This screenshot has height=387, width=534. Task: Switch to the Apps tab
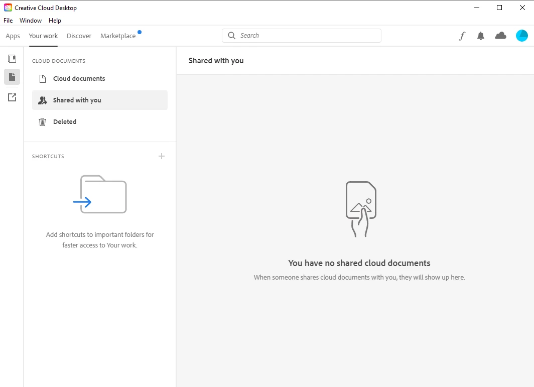point(13,36)
